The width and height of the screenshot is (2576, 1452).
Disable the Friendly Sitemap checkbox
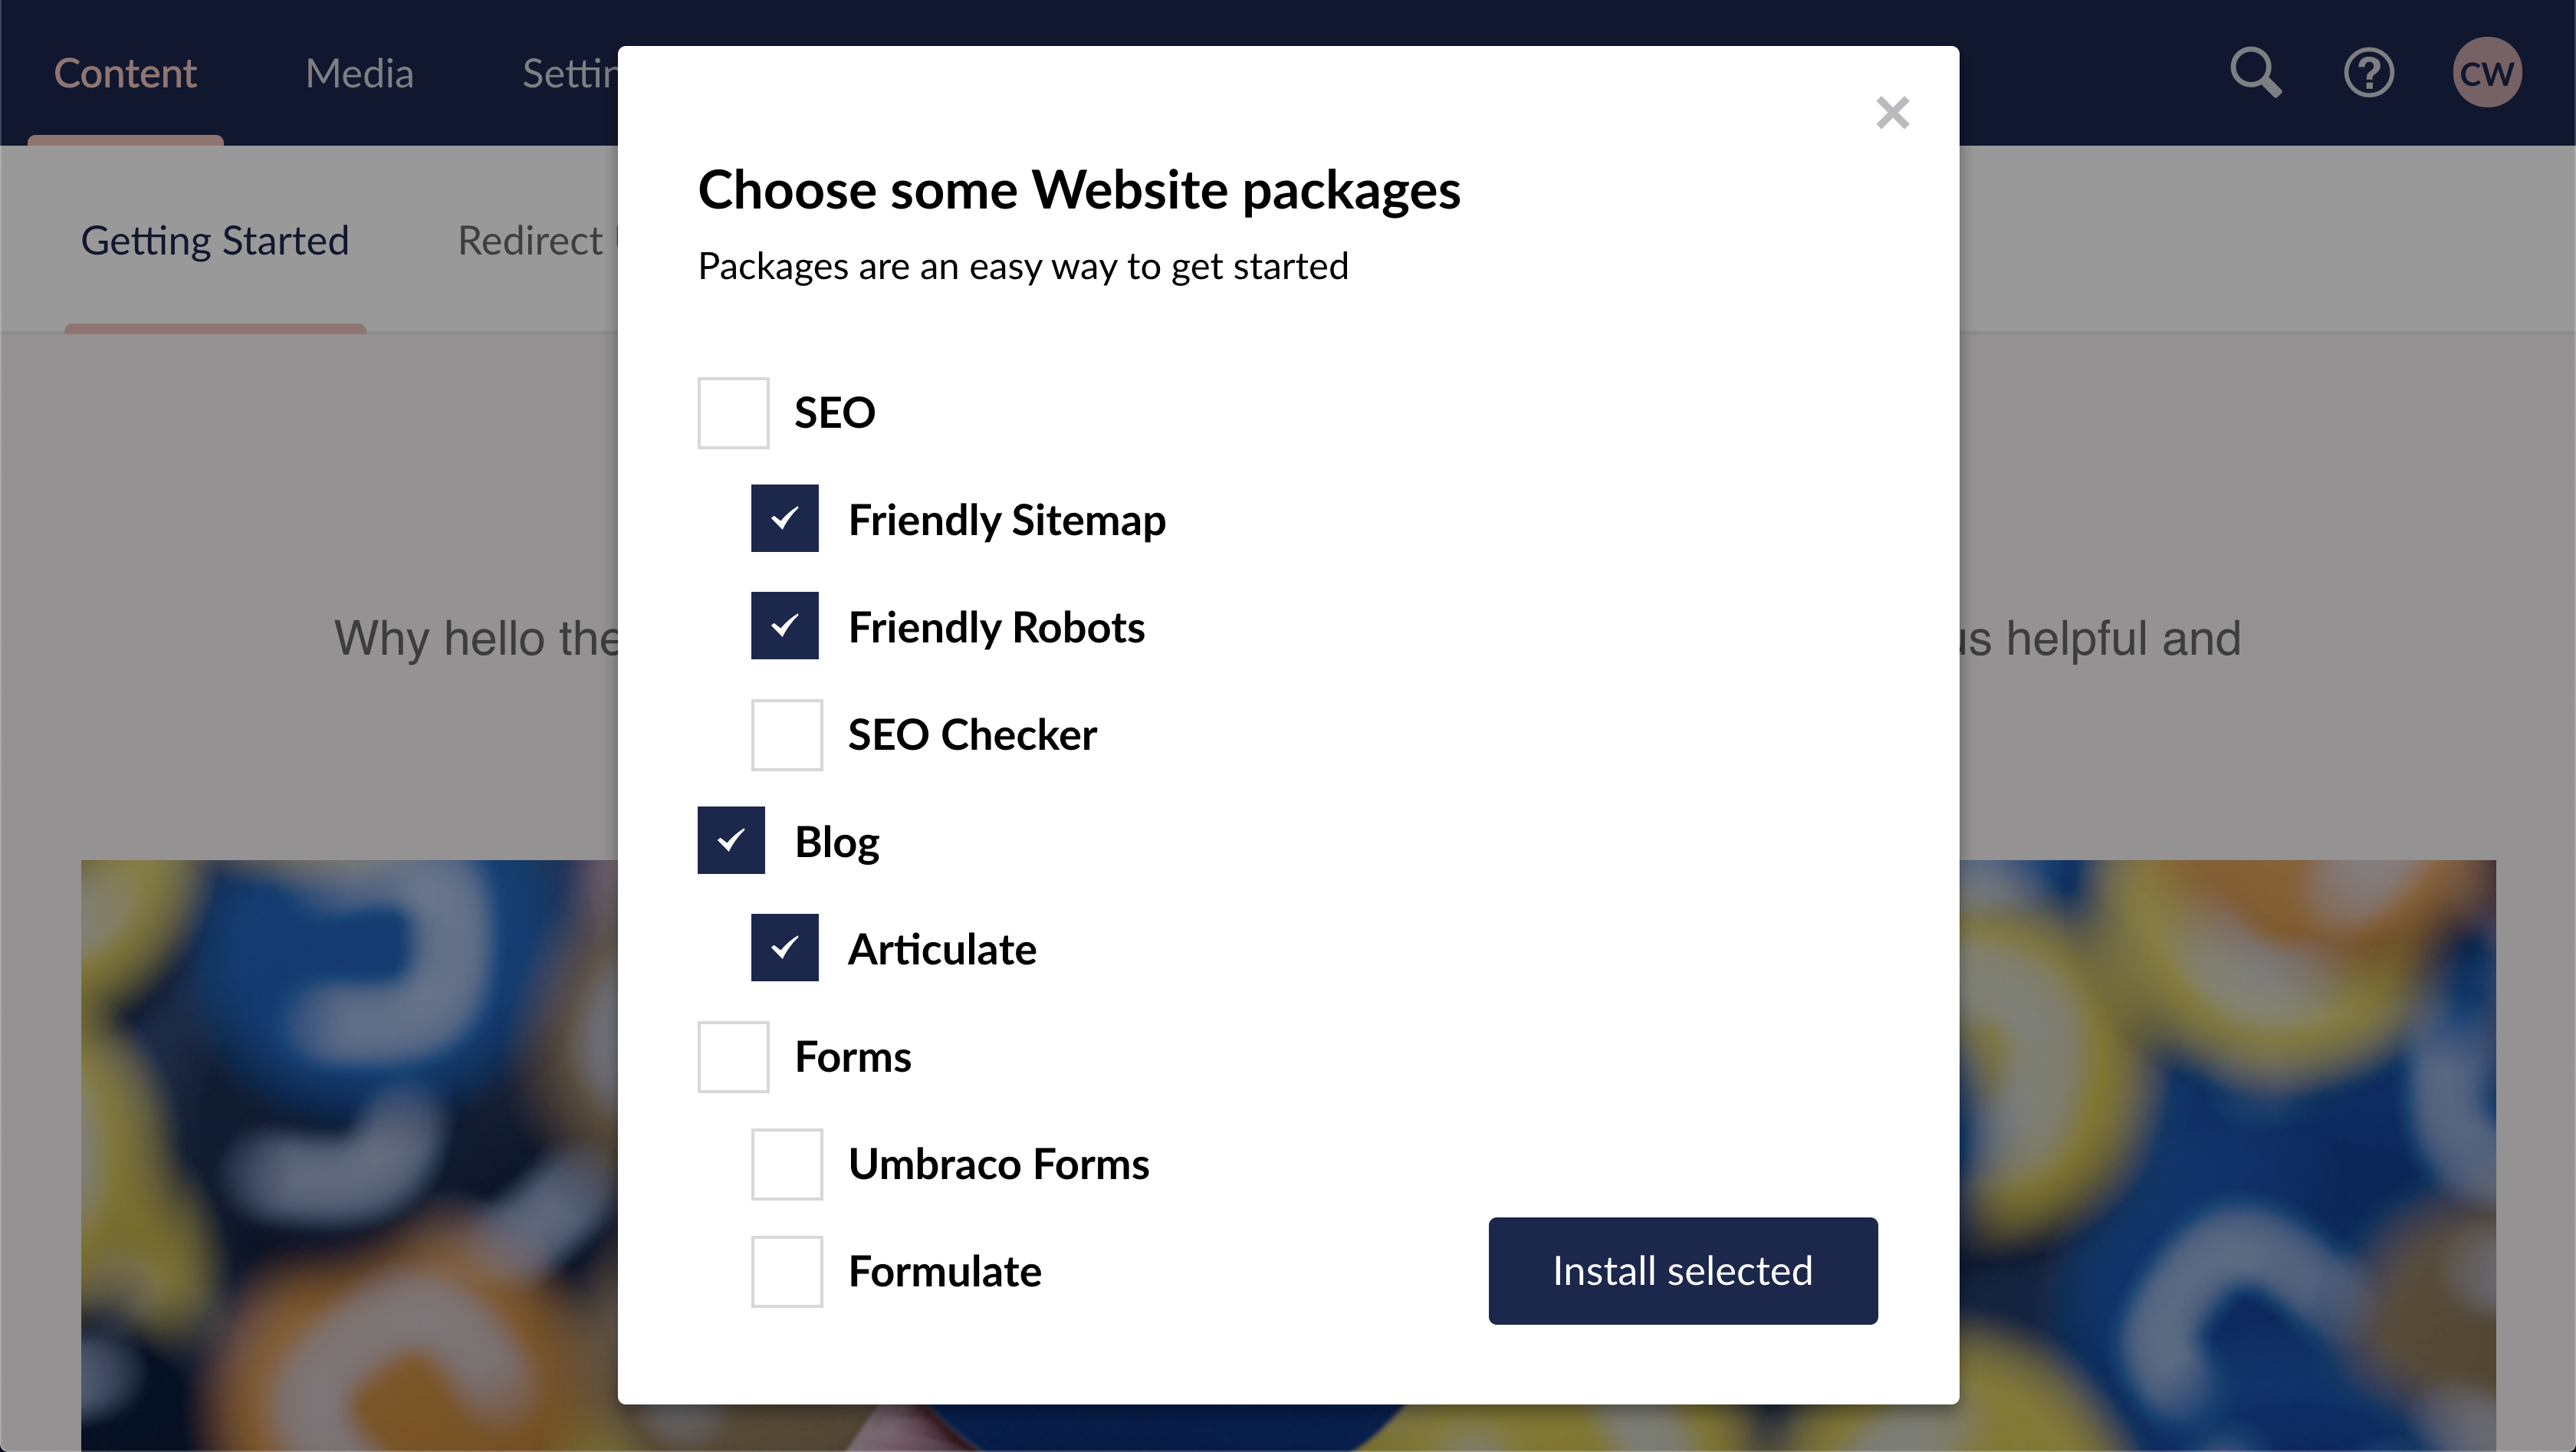[x=787, y=518]
